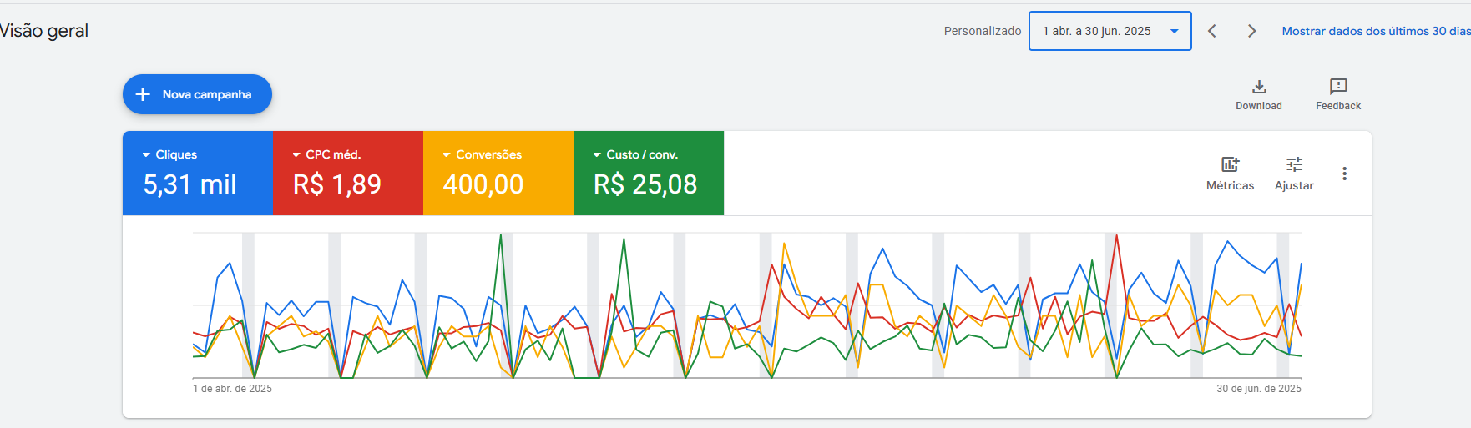Go to previous date period arrow
This screenshot has width=1471, height=428.
tap(1212, 31)
